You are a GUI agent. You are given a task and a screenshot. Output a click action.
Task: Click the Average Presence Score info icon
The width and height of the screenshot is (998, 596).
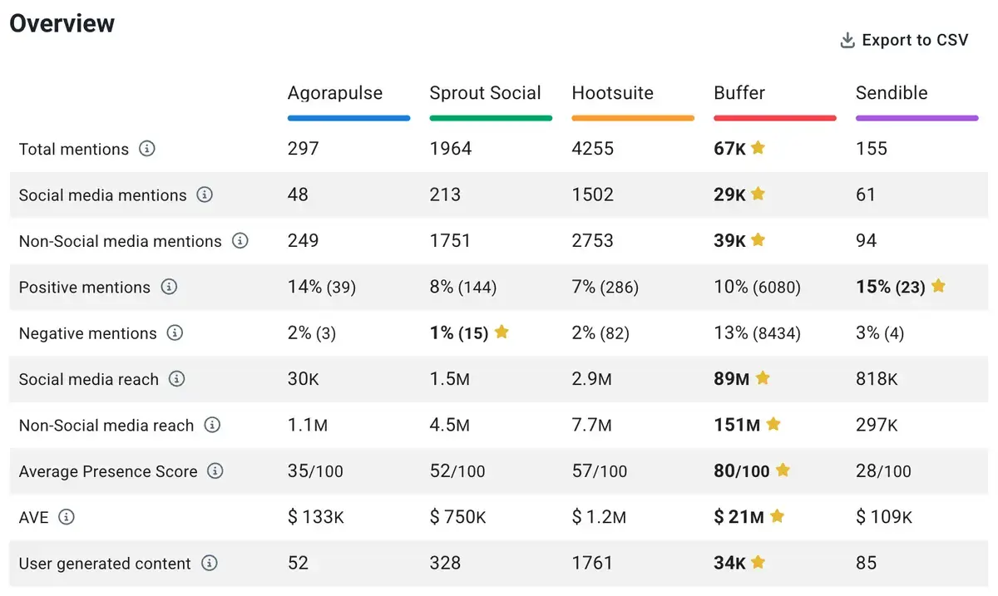pos(215,471)
